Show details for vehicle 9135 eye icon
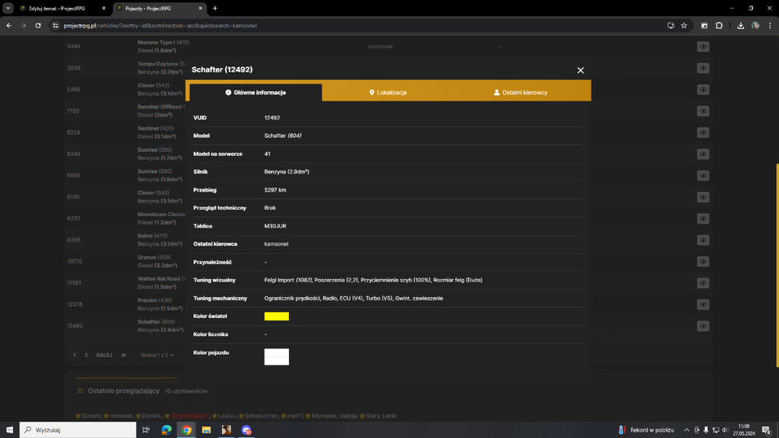 point(703,197)
